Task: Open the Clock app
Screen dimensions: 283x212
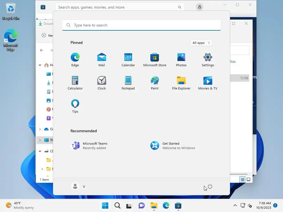Action: point(102,83)
